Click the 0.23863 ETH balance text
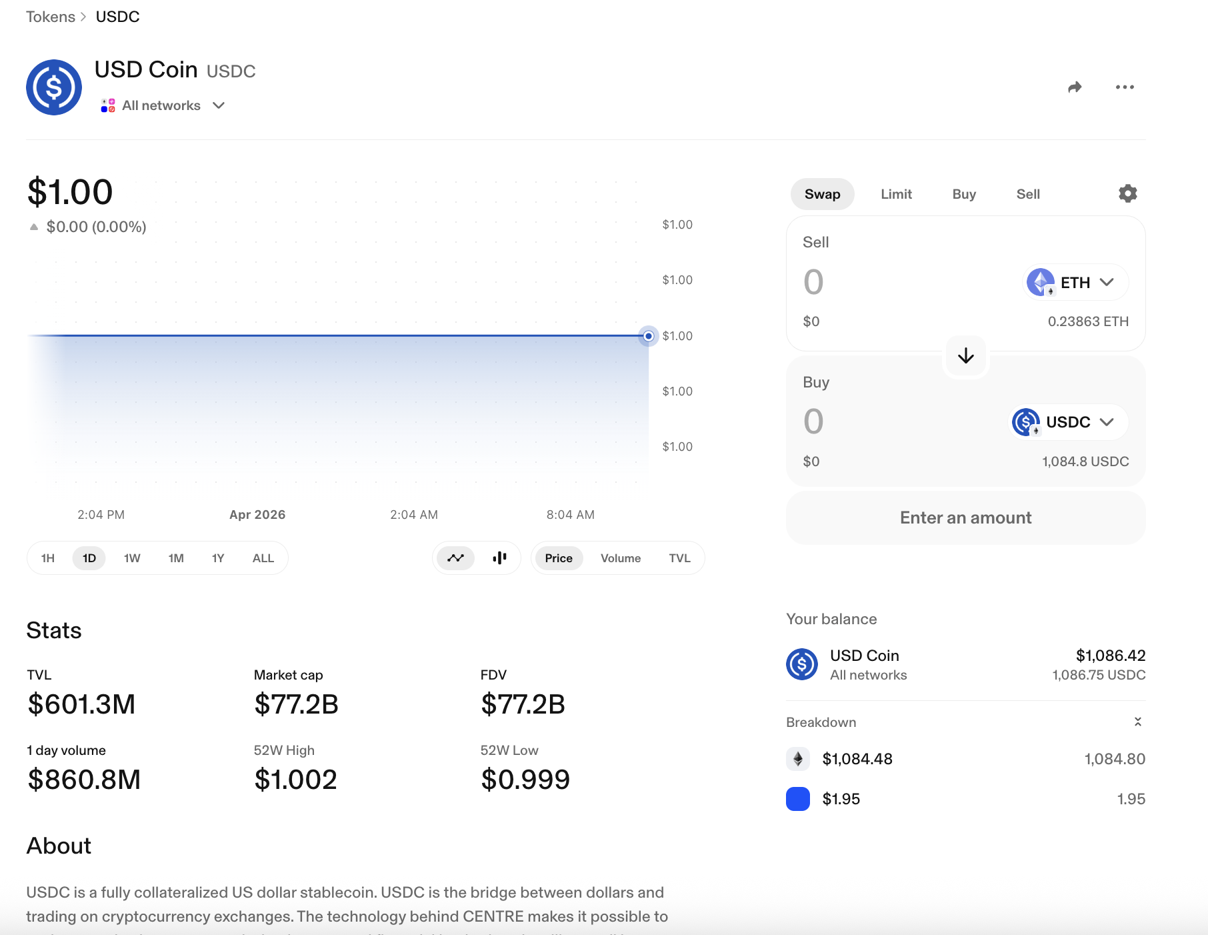The image size is (1208, 935). [x=1088, y=321]
